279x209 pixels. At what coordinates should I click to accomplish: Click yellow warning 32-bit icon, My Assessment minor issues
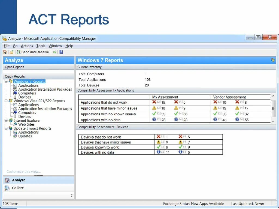154,108
